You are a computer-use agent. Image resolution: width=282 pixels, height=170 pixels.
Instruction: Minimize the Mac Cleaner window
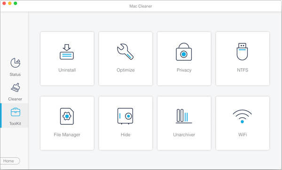pos(10,3)
